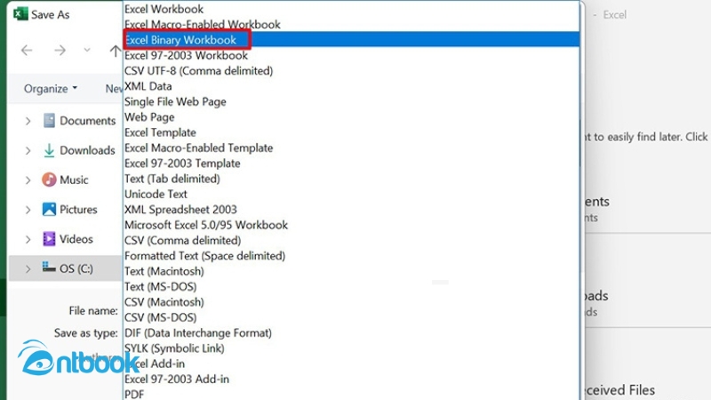This screenshot has width=711, height=400.
Task: Select OS (C:) drive in sidebar
Action: pos(68,268)
